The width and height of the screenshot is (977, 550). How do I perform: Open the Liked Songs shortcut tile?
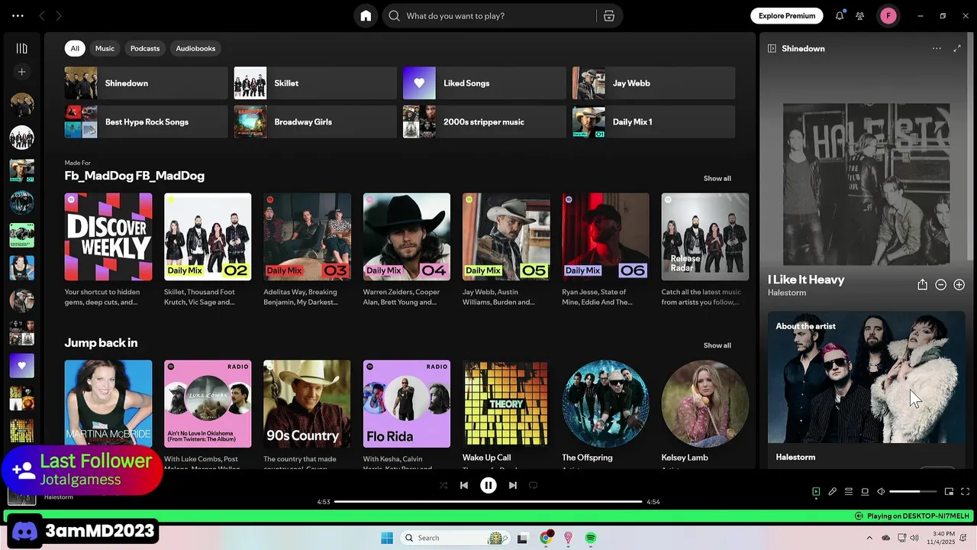(x=485, y=83)
